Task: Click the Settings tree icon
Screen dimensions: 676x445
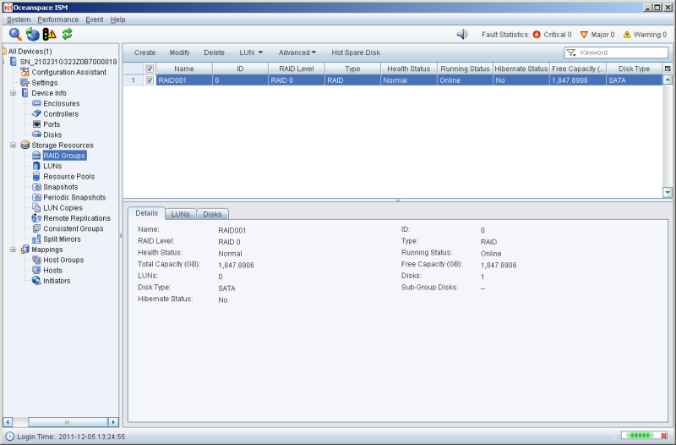Action: [x=25, y=82]
